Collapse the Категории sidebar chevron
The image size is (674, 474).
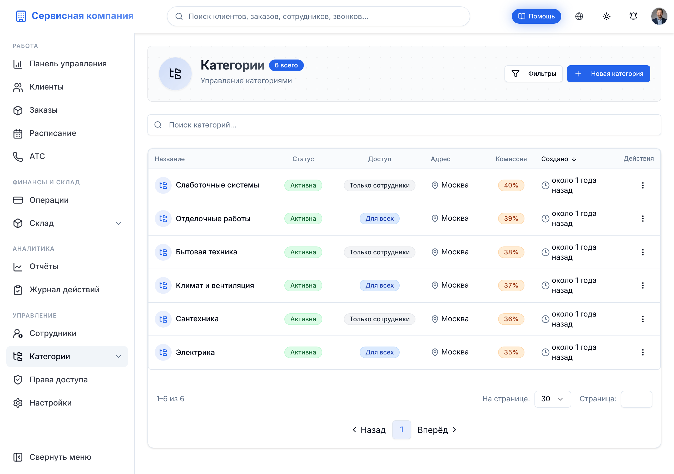[x=118, y=357]
